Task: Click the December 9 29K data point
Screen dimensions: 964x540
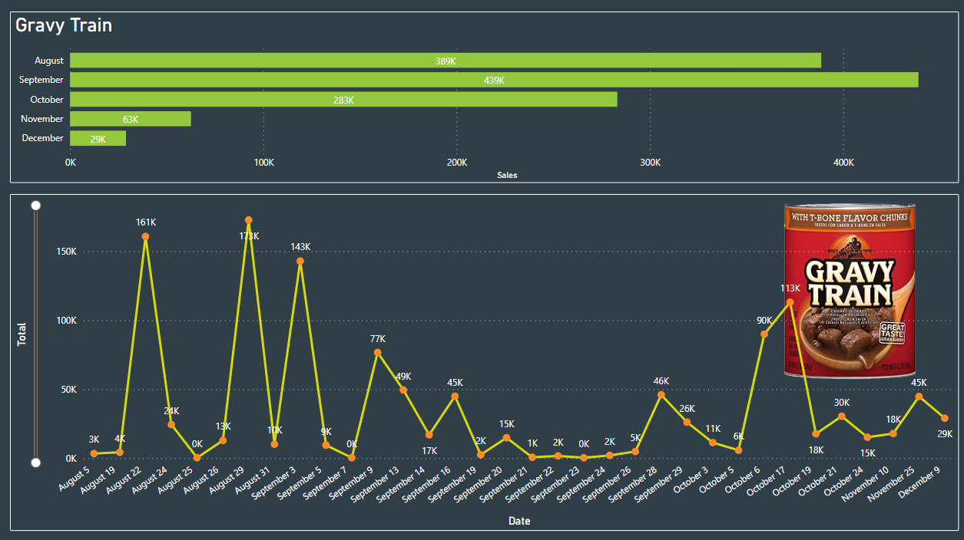Action: [x=945, y=418]
